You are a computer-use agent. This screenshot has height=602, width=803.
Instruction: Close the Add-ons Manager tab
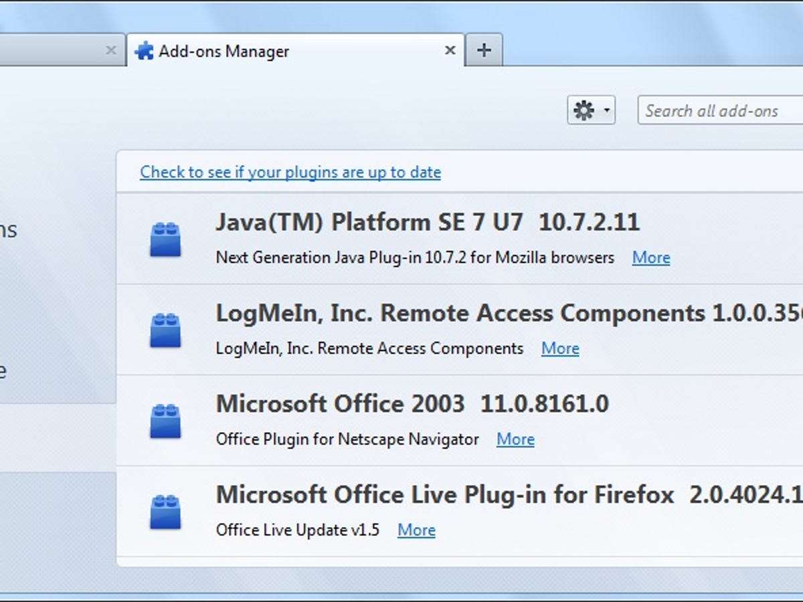coord(450,50)
